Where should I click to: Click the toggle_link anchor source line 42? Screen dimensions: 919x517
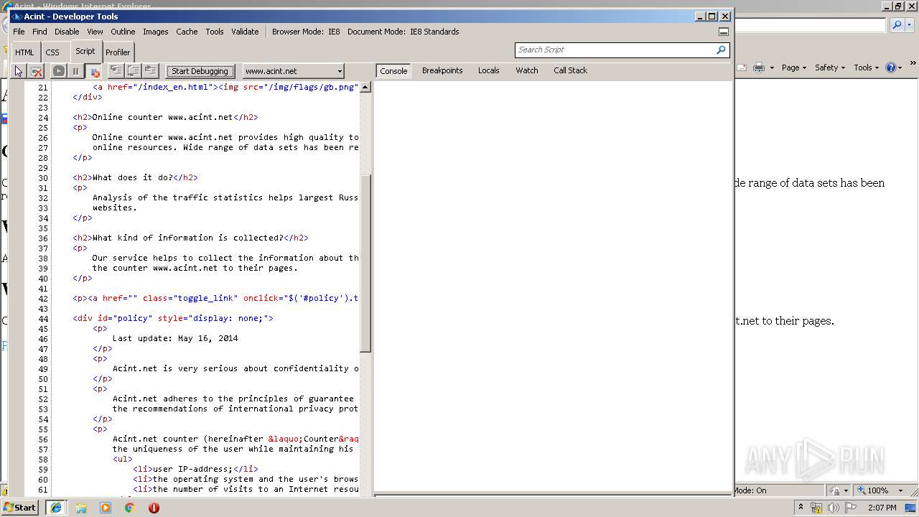215,298
